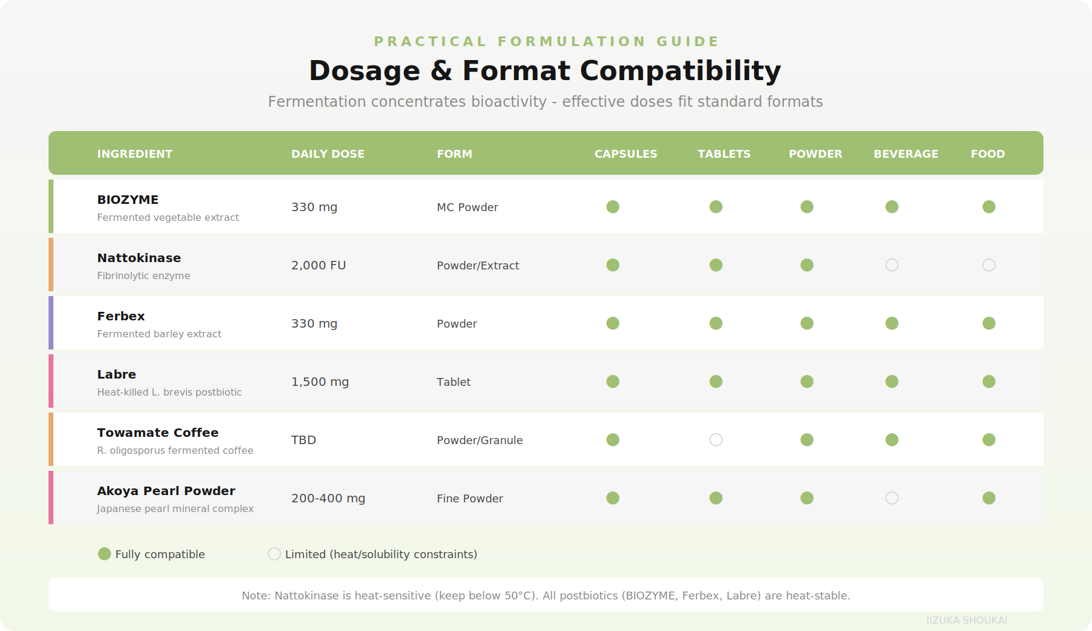Select the FOOD column header
This screenshot has width=1092, height=631.
[x=988, y=154]
